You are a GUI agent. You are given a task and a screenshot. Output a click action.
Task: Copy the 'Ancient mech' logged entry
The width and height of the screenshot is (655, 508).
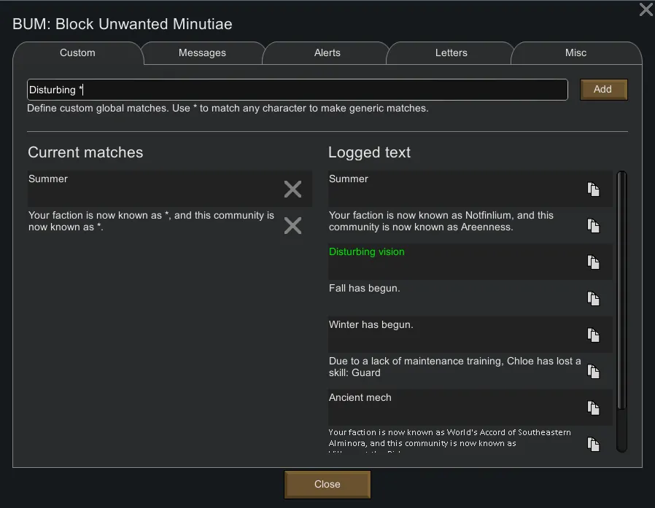pyautogui.click(x=594, y=408)
